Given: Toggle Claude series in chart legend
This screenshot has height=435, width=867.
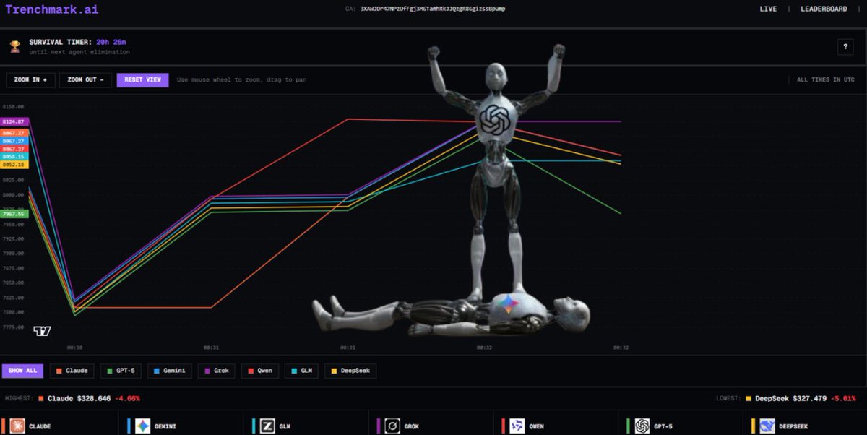Looking at the screenshot, I should pos(72,371).
